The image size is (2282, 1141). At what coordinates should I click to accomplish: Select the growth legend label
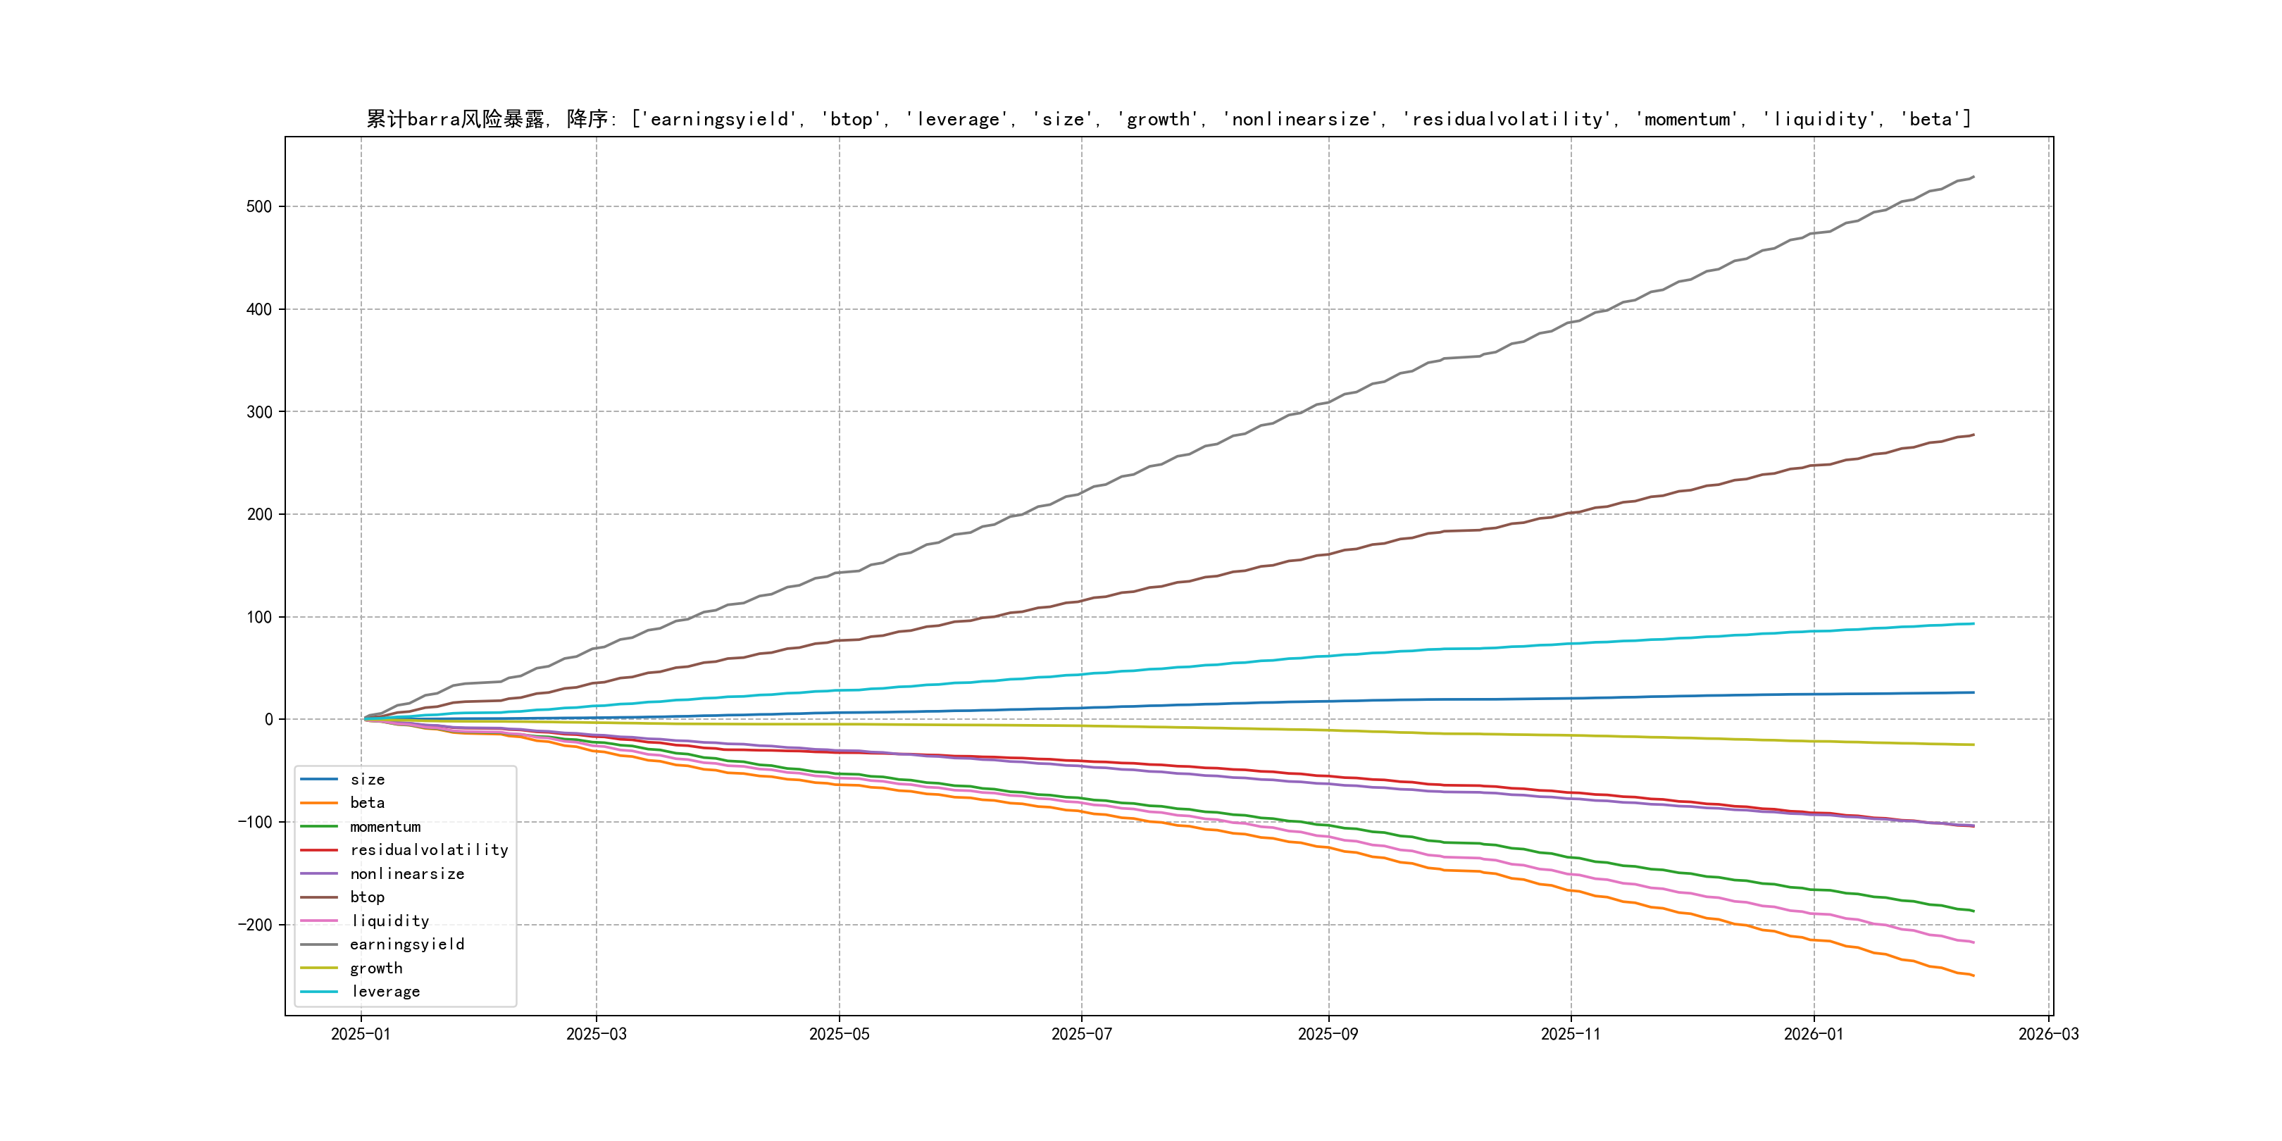375,968
